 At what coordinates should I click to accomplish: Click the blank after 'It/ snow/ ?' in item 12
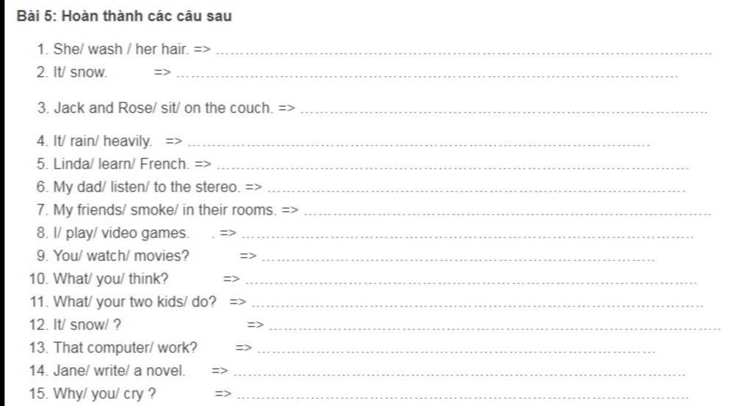tap(495, 328)
